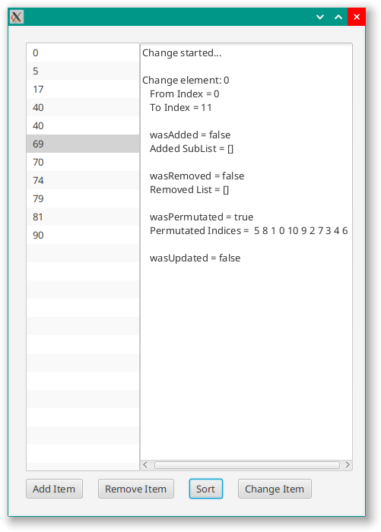Image resolution: width=381 pixels, height=532 pixels.
Task: Select list item 17
Action: (x=83, y=89)
